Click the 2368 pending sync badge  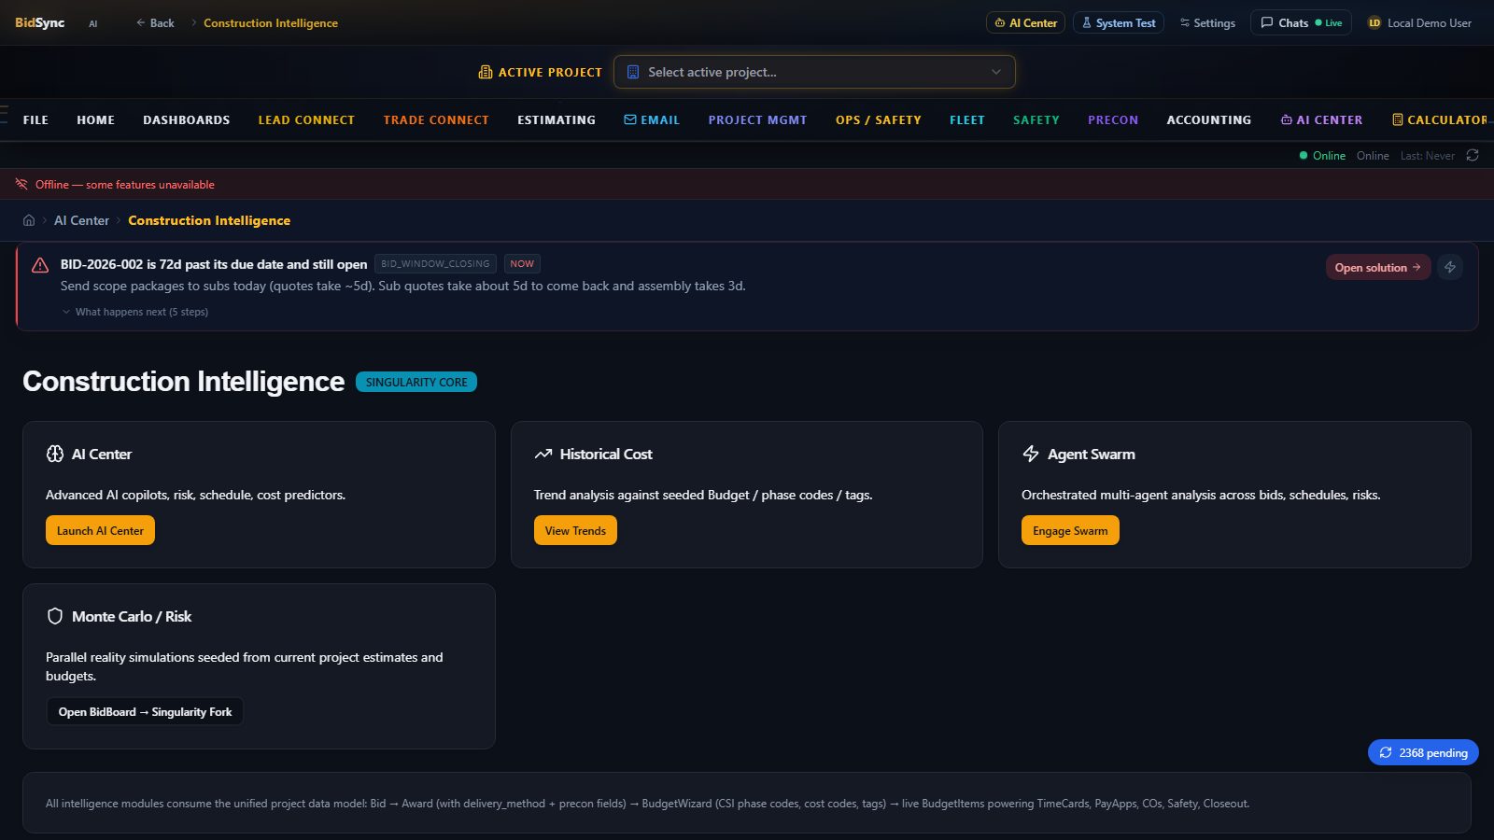[x=1423, y=752]
